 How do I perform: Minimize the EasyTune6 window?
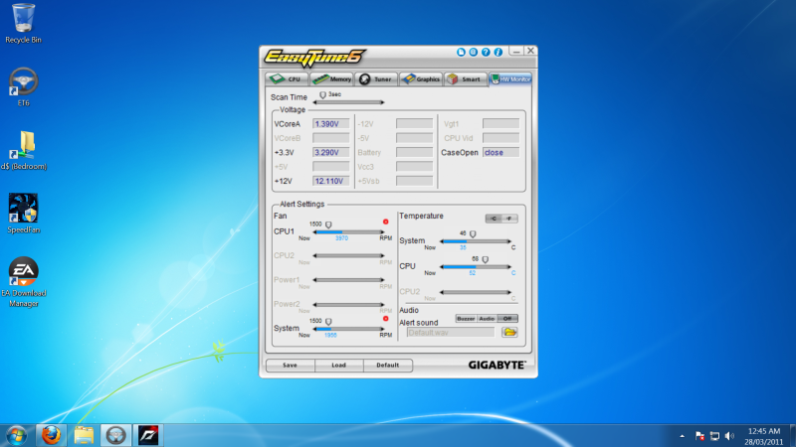(516, 52)
